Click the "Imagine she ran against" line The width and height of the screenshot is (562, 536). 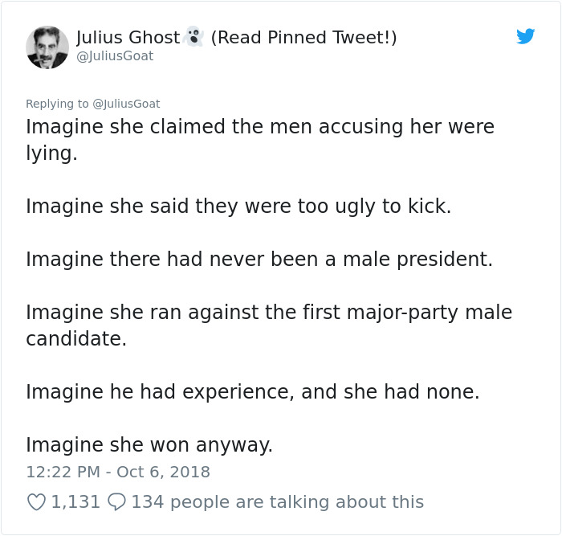pyautogui.click(x=268, y=312)
